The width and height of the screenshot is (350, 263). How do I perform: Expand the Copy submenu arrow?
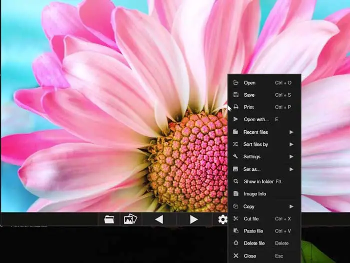(291, 206)
